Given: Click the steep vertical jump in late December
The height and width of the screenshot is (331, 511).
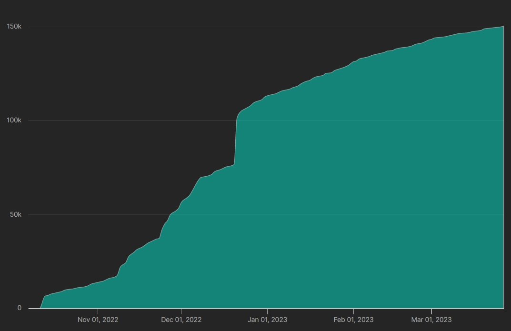Looking at the screenshot, I should (x=235, y=143).
